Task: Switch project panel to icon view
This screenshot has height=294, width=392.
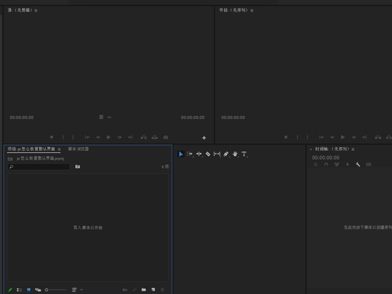Action: (29, 289)
